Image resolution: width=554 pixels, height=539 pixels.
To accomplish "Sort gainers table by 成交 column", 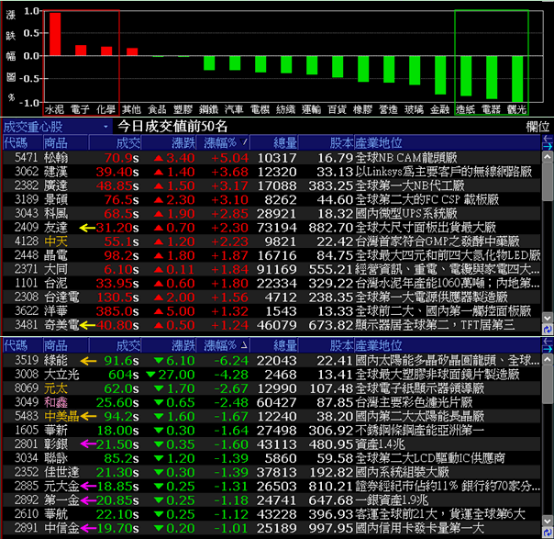I will [115, 143].
